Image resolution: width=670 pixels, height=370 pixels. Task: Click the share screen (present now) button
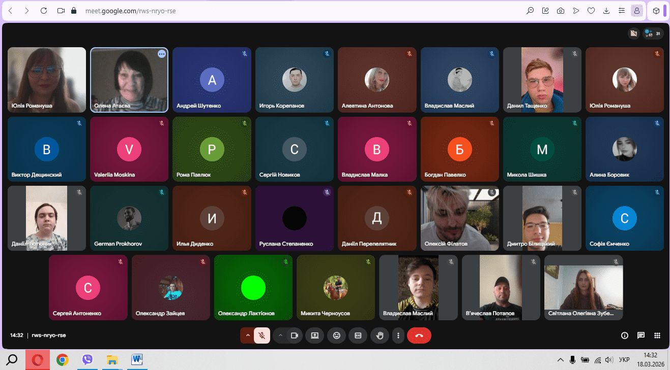[314, 335]
